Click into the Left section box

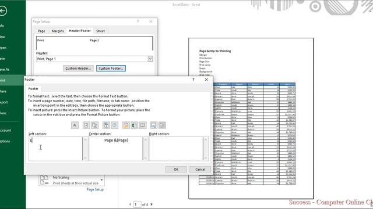click(x=55, y=149)
